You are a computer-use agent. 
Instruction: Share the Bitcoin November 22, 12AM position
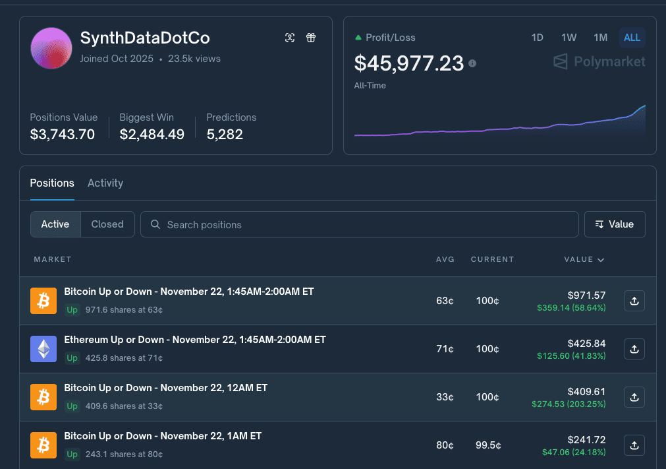click(634, 397)
